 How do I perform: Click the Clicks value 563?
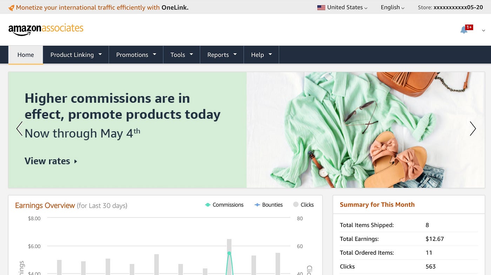coord(430,267)
